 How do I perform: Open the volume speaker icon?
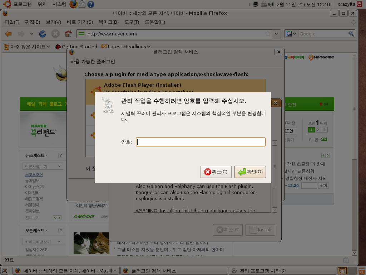[x=271, y=4]
